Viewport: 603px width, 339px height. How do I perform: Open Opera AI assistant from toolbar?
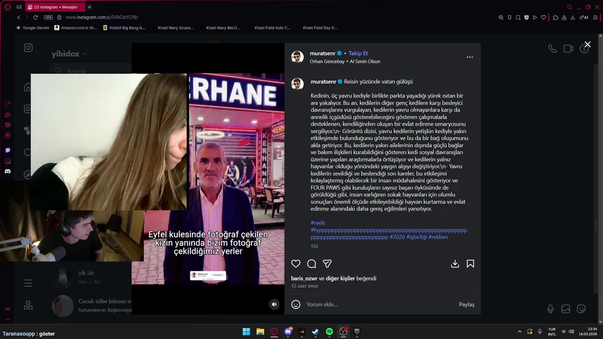point(584,17)
